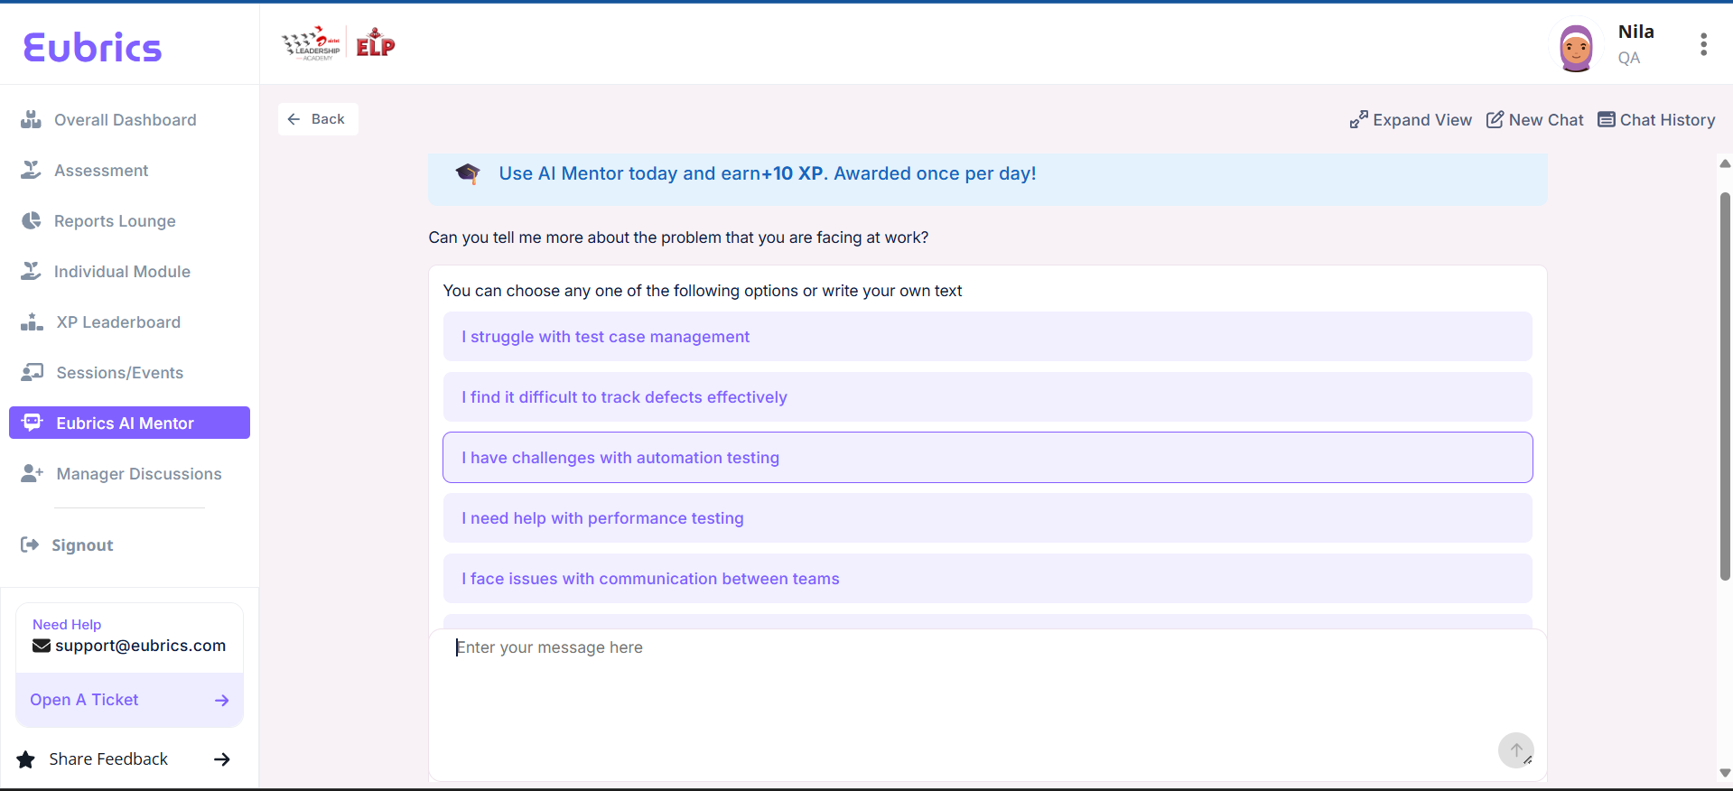This screenshot has height=791, width=1733.
Task: Open Manager Discussions
Action: pyautogui.click(x=139, y=474)
